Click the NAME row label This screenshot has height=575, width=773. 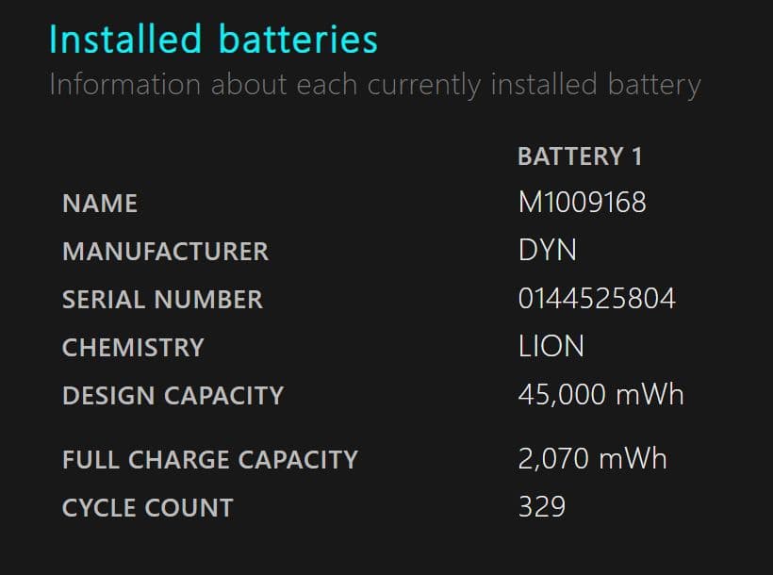click(x=100, y=204)
